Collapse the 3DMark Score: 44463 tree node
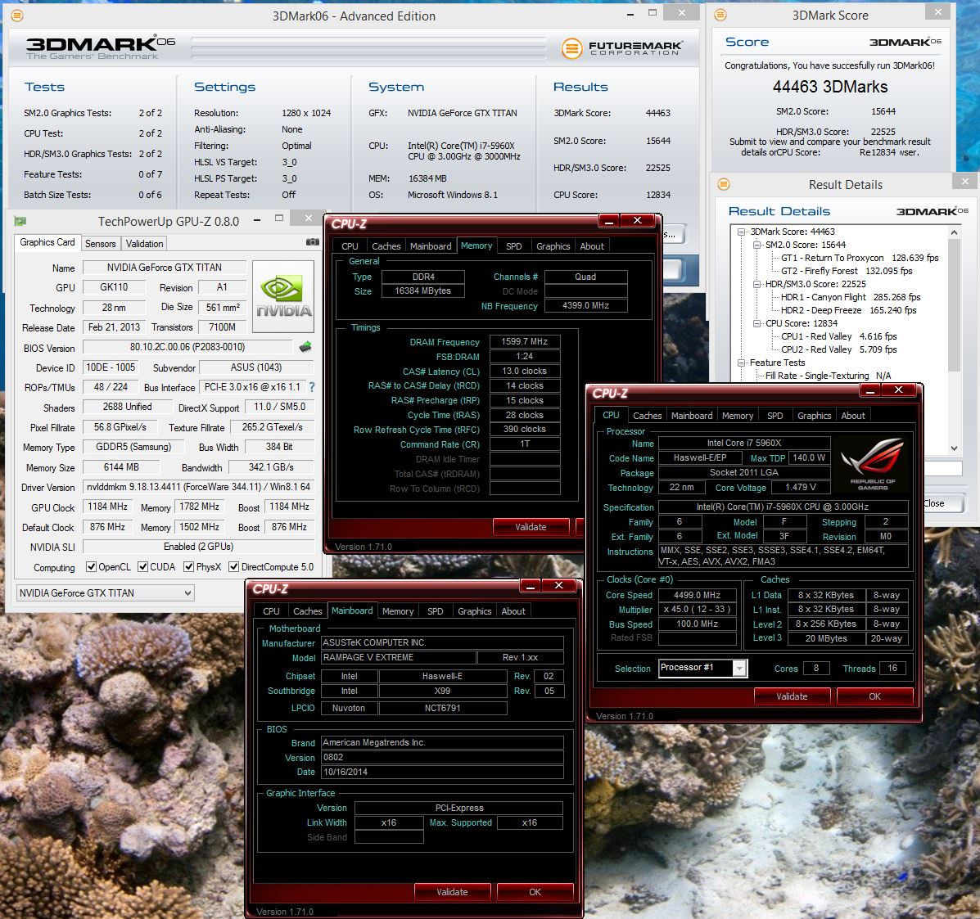 (741, 232)
